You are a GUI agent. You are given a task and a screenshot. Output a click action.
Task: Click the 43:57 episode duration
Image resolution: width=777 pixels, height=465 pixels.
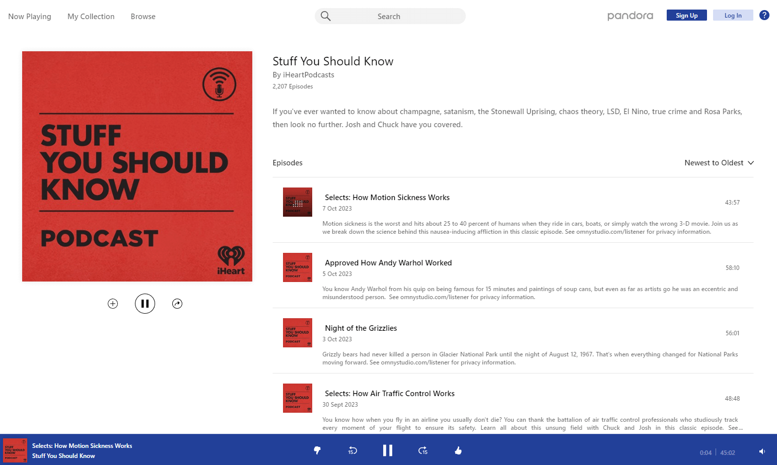pyautogui.click(x=732, y=203)
